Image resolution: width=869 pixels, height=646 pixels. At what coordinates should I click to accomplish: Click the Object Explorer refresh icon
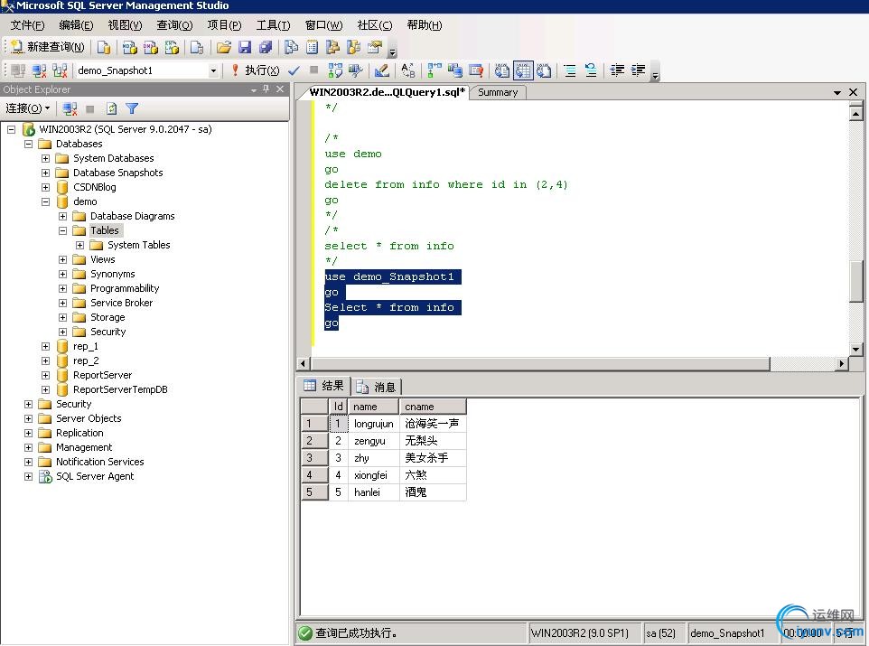tap(111, 108)
